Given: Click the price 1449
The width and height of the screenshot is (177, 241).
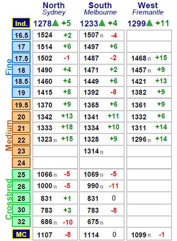Looking at the screenshot, I should coord(91,81).
